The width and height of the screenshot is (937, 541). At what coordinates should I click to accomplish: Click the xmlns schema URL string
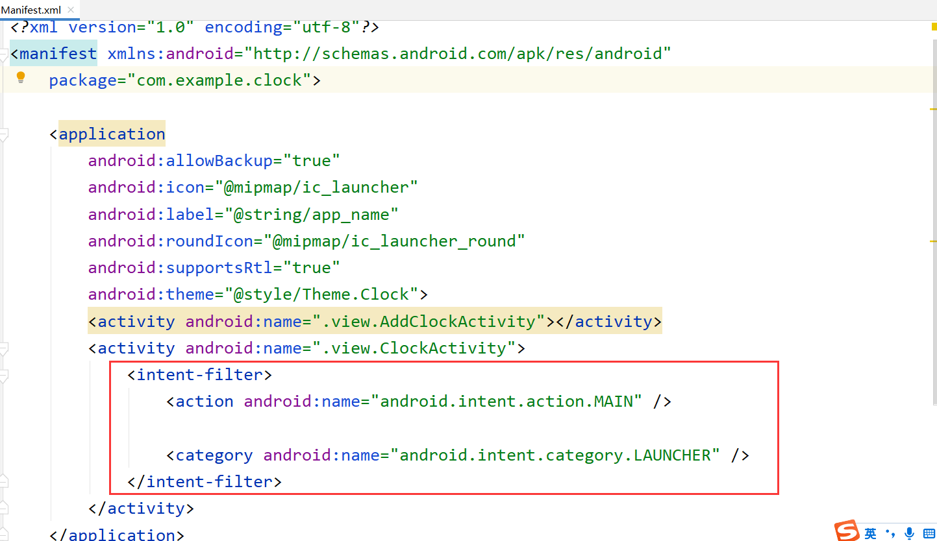(x=458, y=54)
